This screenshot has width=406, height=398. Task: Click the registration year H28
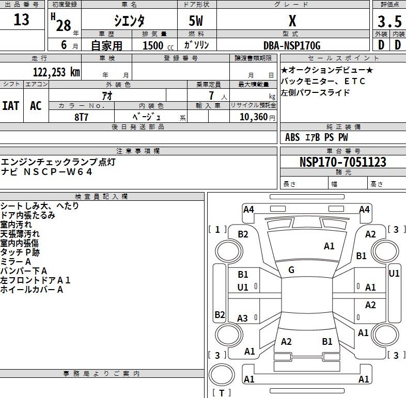tap(61, 23)
